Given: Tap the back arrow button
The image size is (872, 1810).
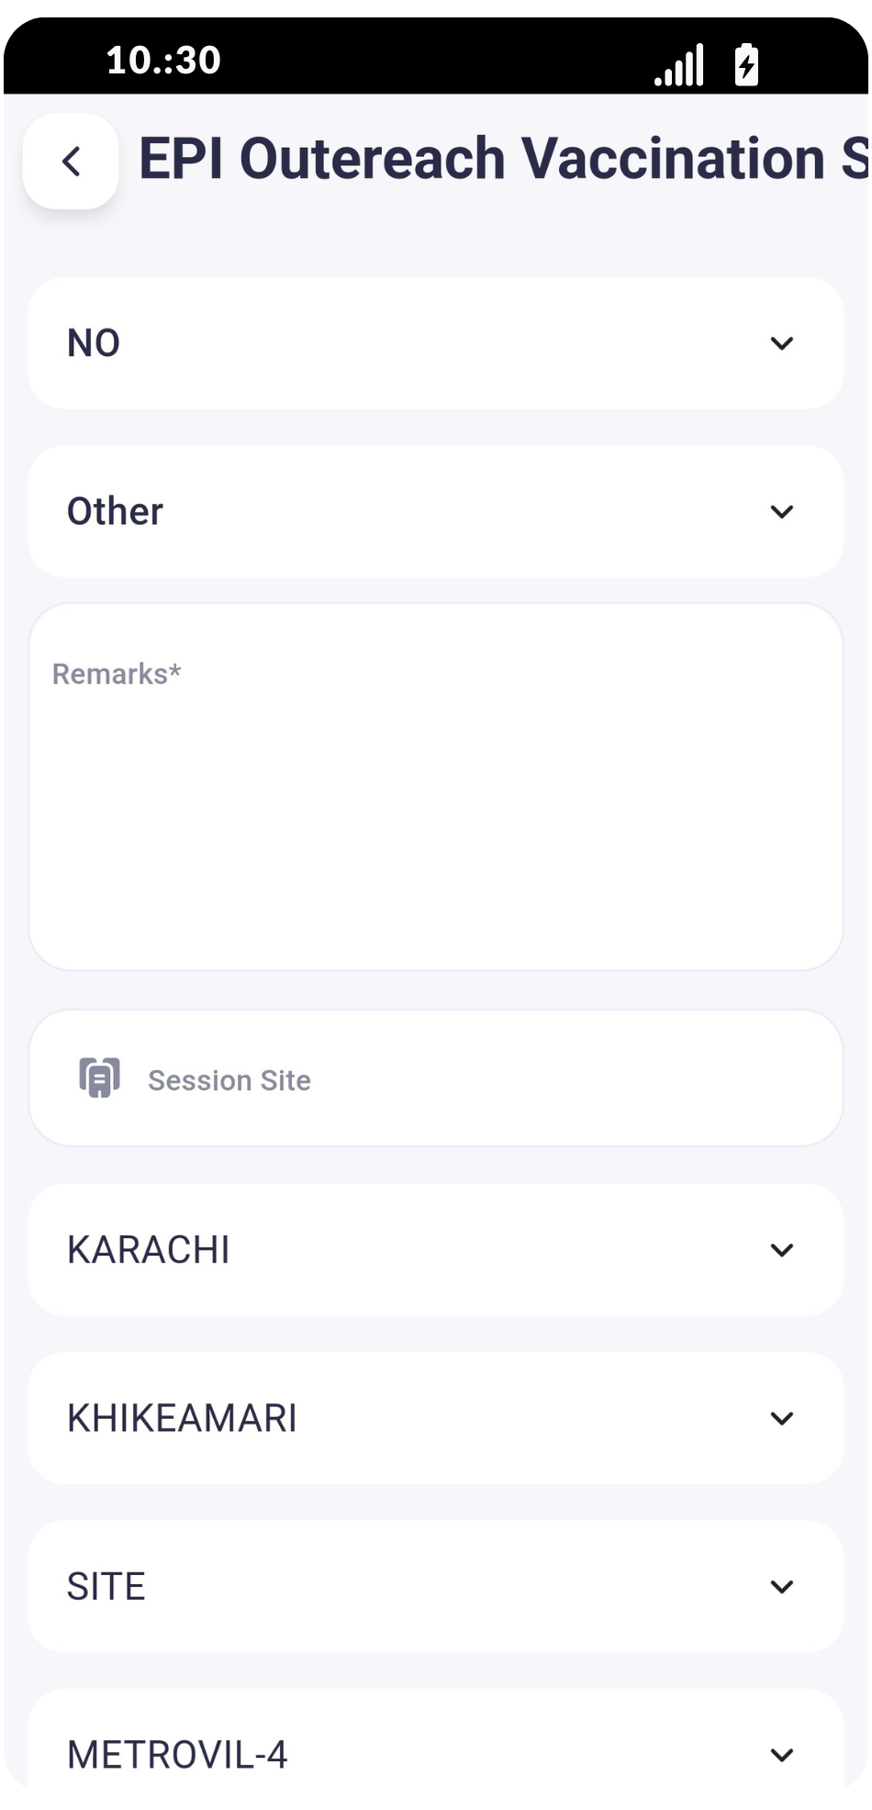Looking at the screenshot, I should [71, 162].
